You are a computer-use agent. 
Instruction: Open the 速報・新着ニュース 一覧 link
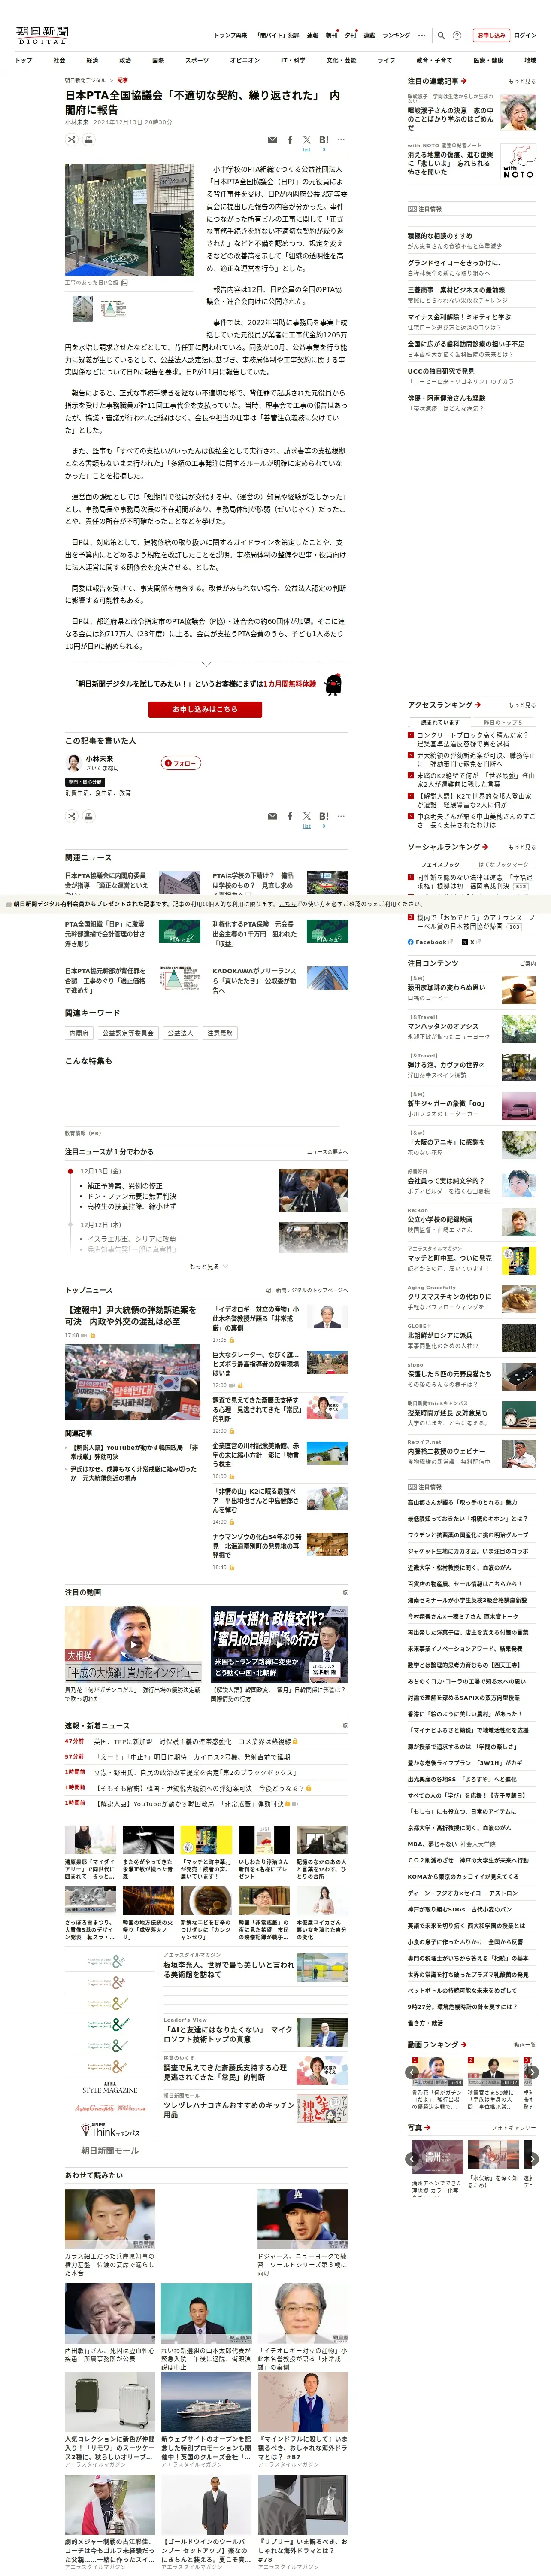click(342, 1725)
